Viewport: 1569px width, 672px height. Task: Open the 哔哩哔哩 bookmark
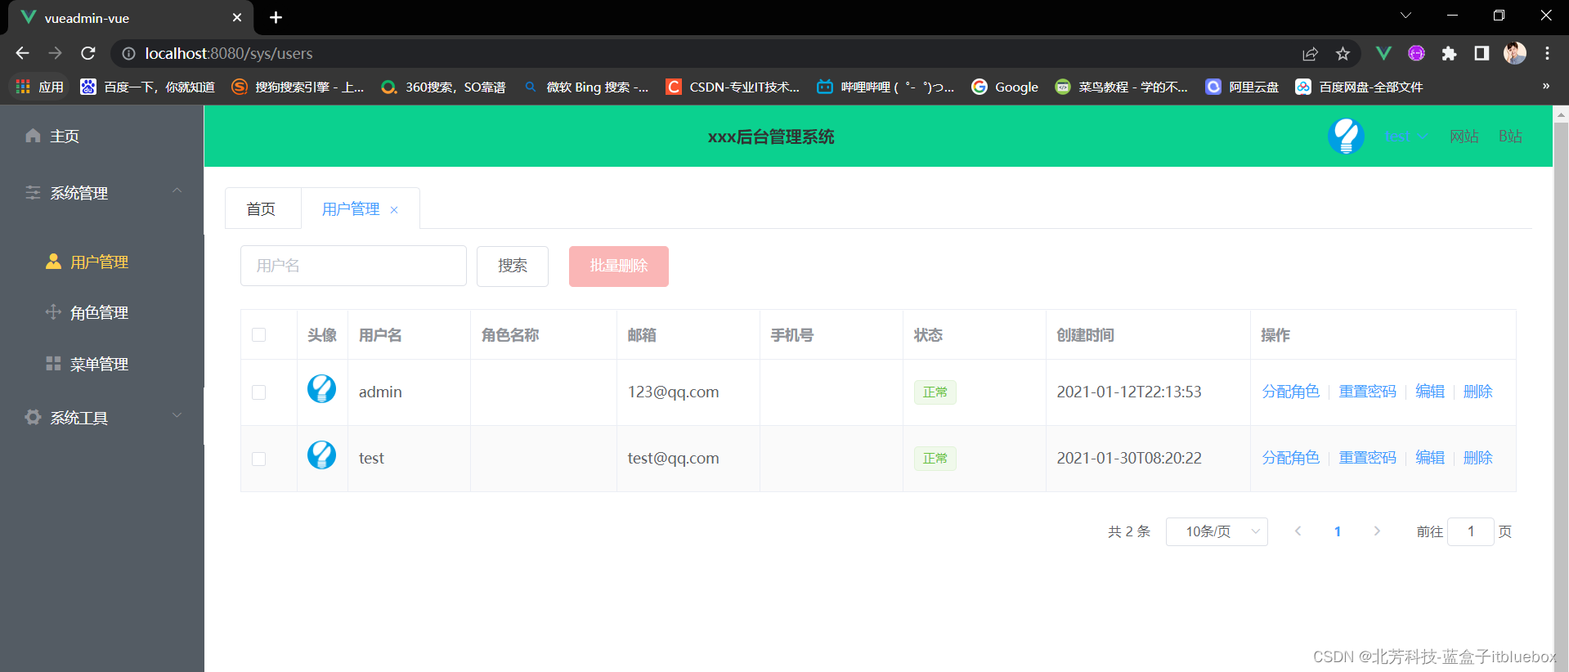[x=885, y=87]
